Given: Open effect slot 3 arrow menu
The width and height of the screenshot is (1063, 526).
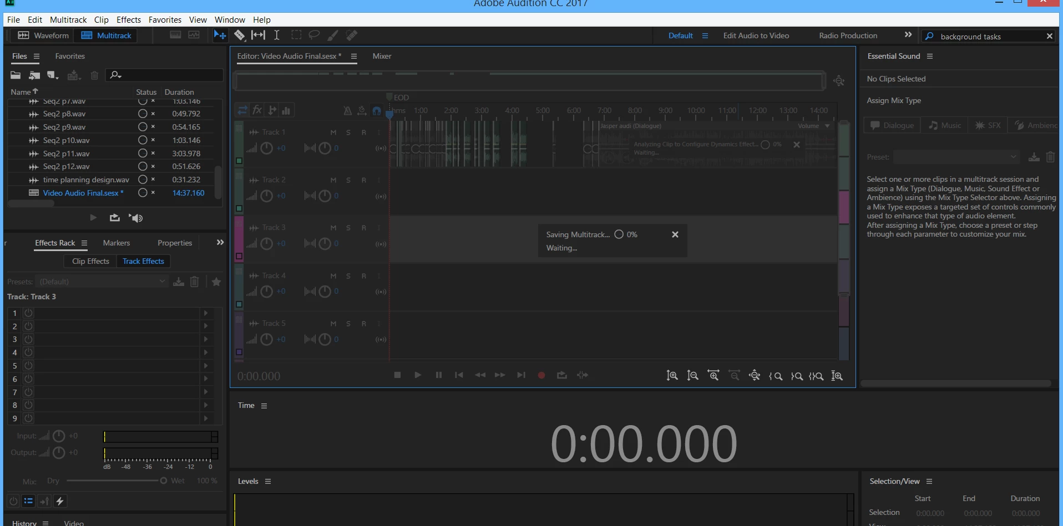Looking at the screenshot, I should (x=206, y=339).
